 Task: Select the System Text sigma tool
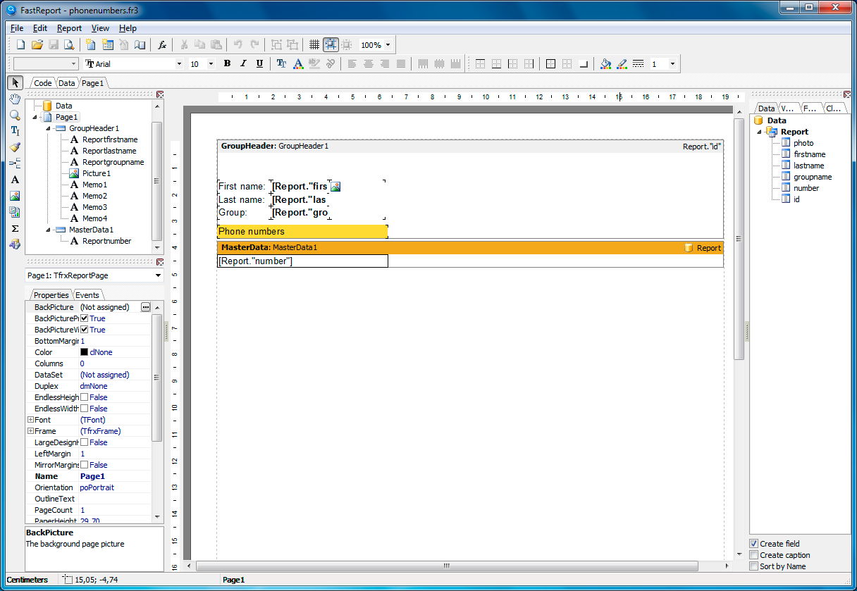pyautogui.click(x=16, y=228)
